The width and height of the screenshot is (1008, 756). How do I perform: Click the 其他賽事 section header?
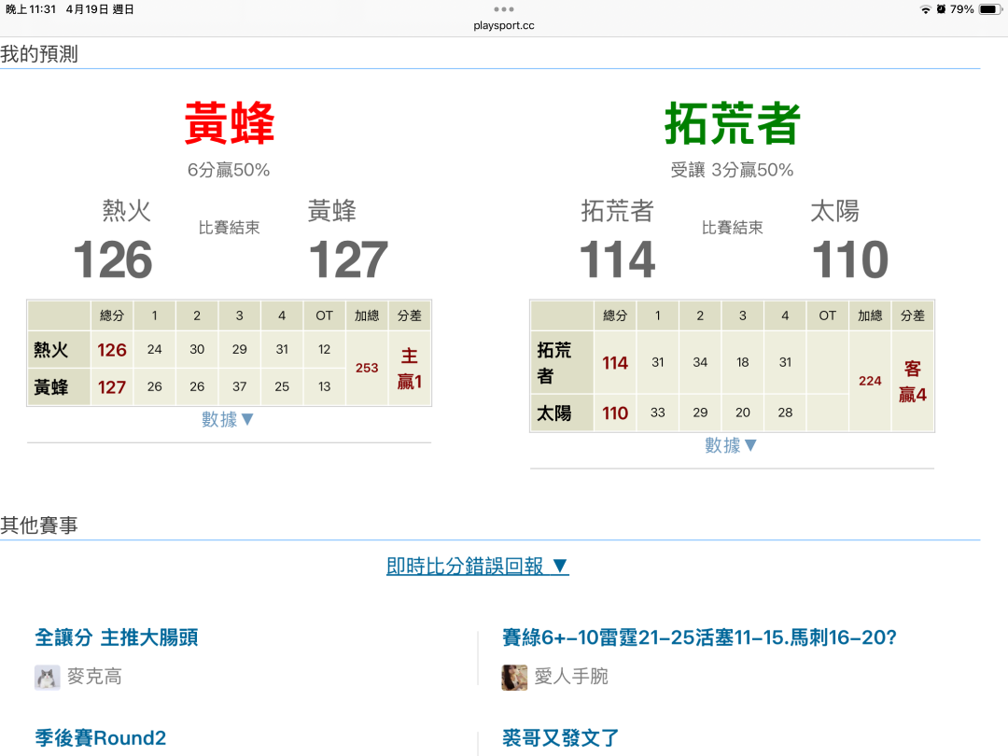[39, 525]
